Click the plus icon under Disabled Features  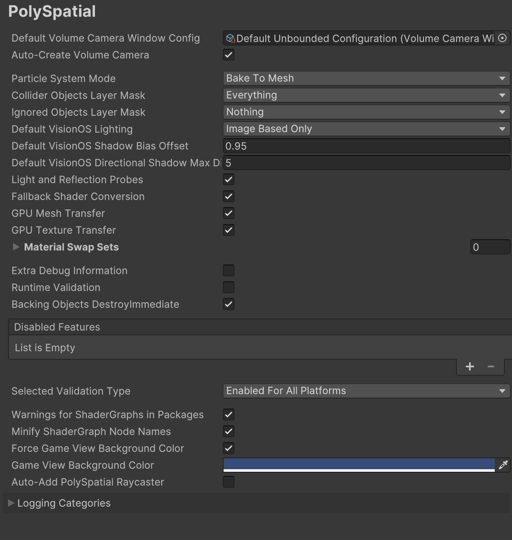(x=469, y=366)
